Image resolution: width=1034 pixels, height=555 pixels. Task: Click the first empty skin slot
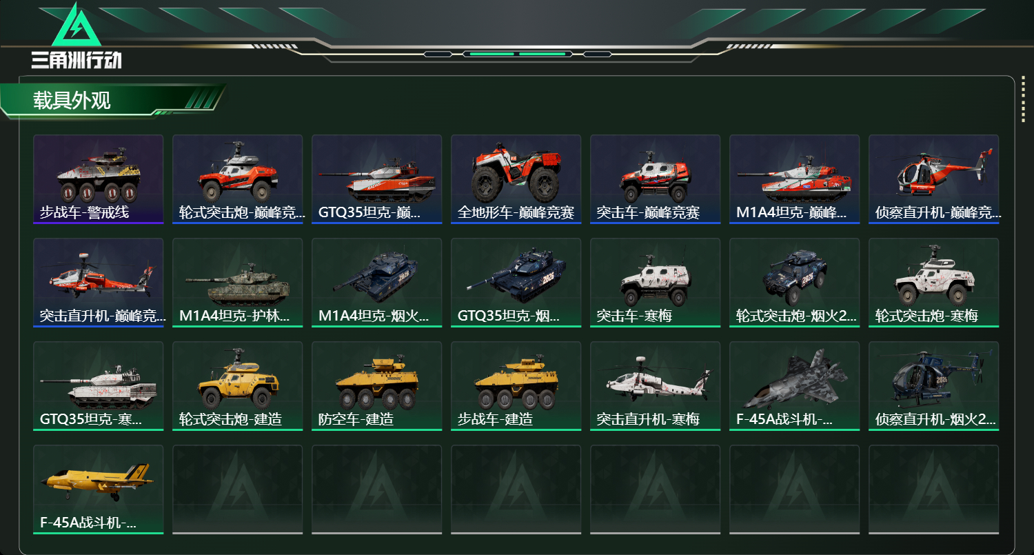(238, 490)
